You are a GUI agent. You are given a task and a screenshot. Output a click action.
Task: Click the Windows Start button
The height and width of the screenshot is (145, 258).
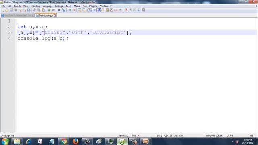pos(5,141)
